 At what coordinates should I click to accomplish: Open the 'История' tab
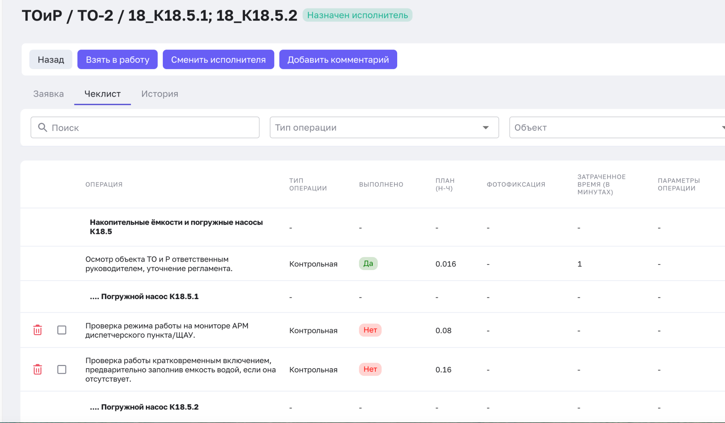click(x=160, y=94)
